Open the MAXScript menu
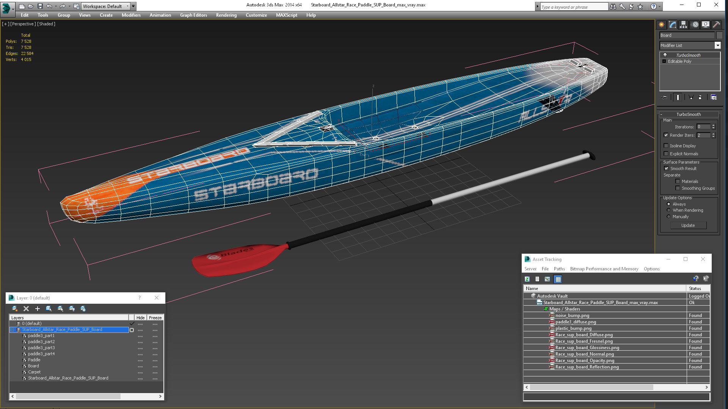 coord(287,15)
